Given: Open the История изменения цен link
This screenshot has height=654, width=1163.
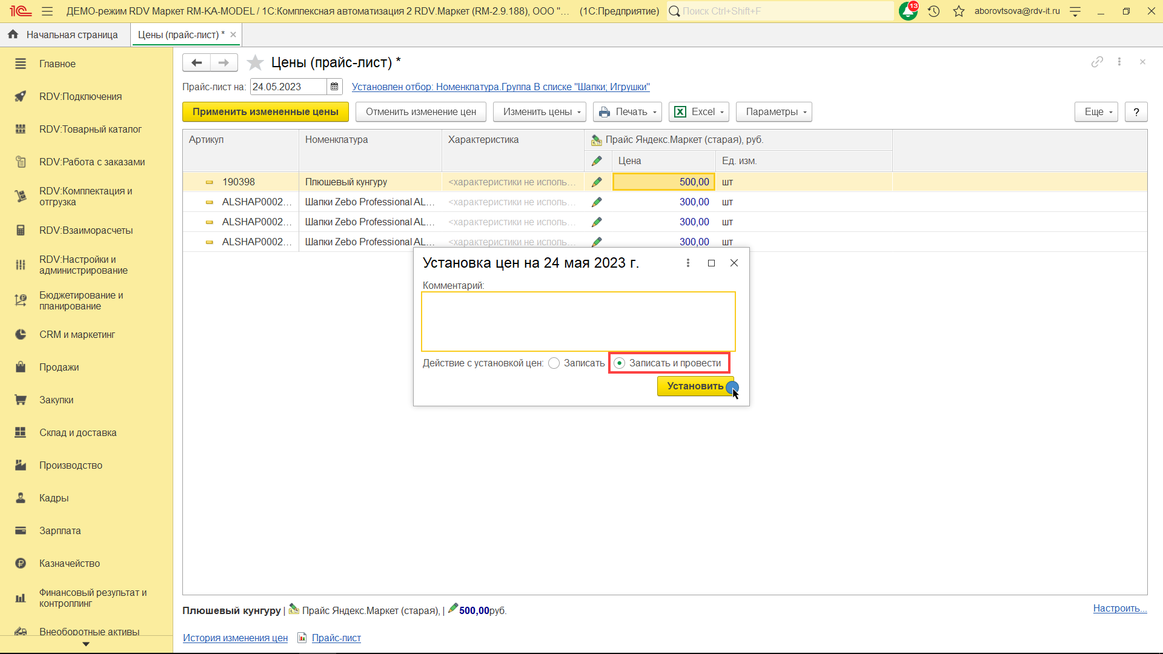Looking at the screenshot, I should point(235,638).
